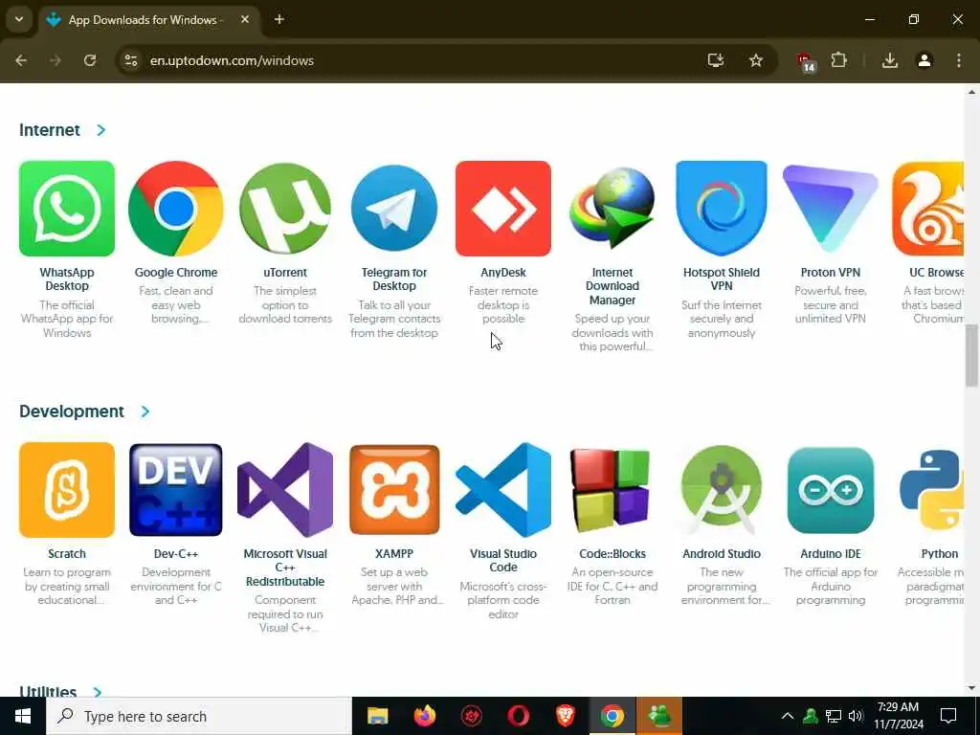Open the Visual Studio Code icon
This screenshot has width=980, height=735.
[503, 490]
